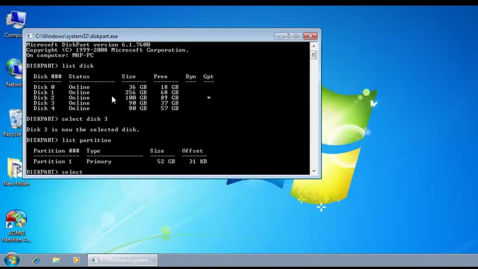Click the 'Partition 1' row text
This screenshot has height=269, width=478.
tap(53, 161)
